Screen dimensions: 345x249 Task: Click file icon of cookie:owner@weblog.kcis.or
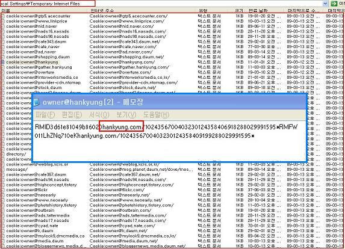point(3,164)
